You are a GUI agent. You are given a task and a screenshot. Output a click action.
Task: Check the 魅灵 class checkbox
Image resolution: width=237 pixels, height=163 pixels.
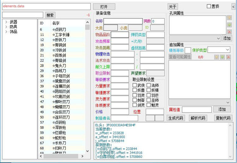[x=149, y=105]
